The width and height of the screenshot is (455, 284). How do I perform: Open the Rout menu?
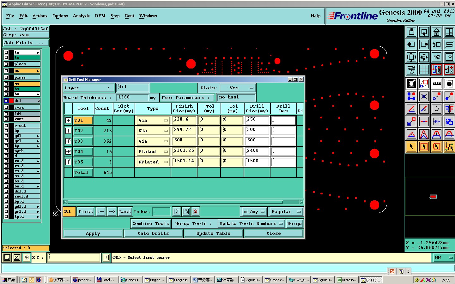[130, 16]
